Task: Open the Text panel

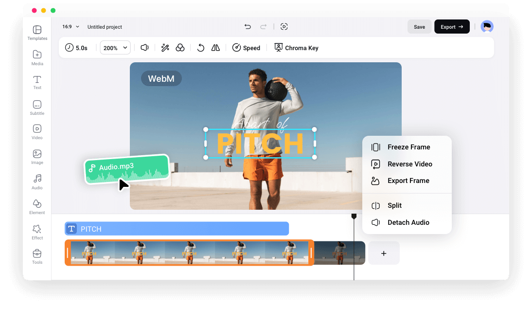Action: [37, 81]
